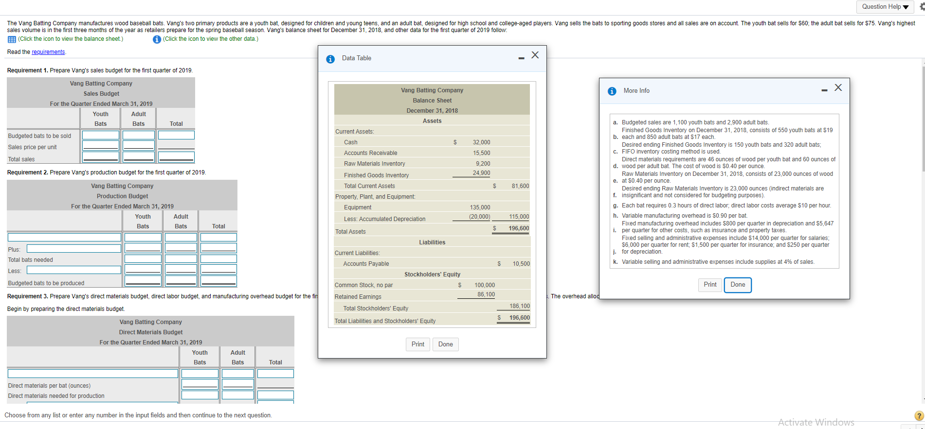Viewport: 925px width, 429px height.
Task: Select Adult Bats budgeted bats to be produced field
Action: [x=181, y=281]
